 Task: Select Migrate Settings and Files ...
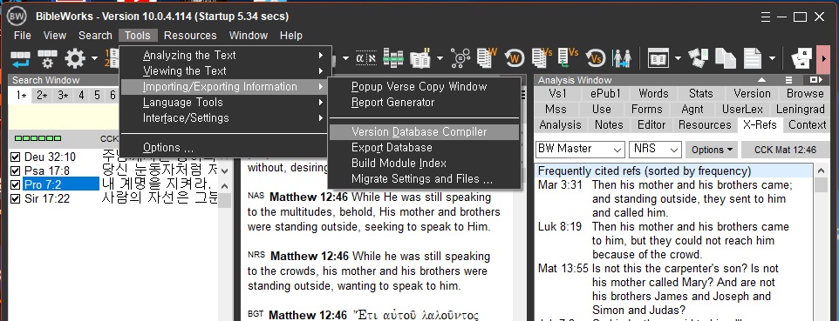click(424, 179)
